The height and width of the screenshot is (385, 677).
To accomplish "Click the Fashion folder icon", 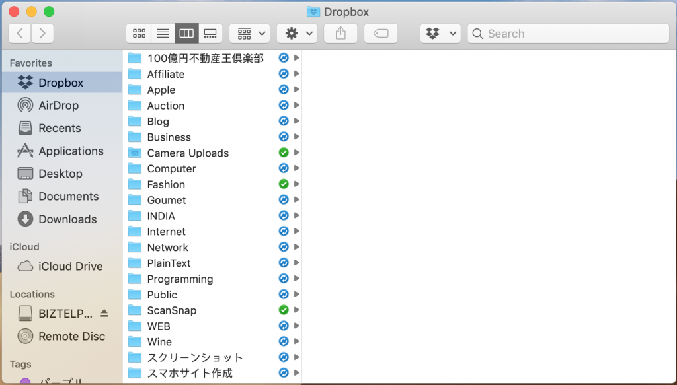I will pyautogui.click(x=135, y=184).
